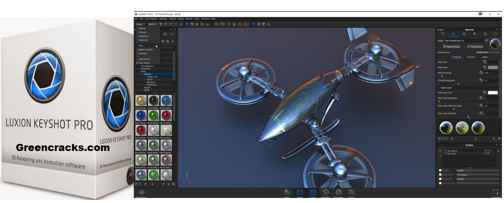Select the gold Paint Metallic thumbnail
The height and width of the screenshot is (203, 504).
[x=140, y=100]
